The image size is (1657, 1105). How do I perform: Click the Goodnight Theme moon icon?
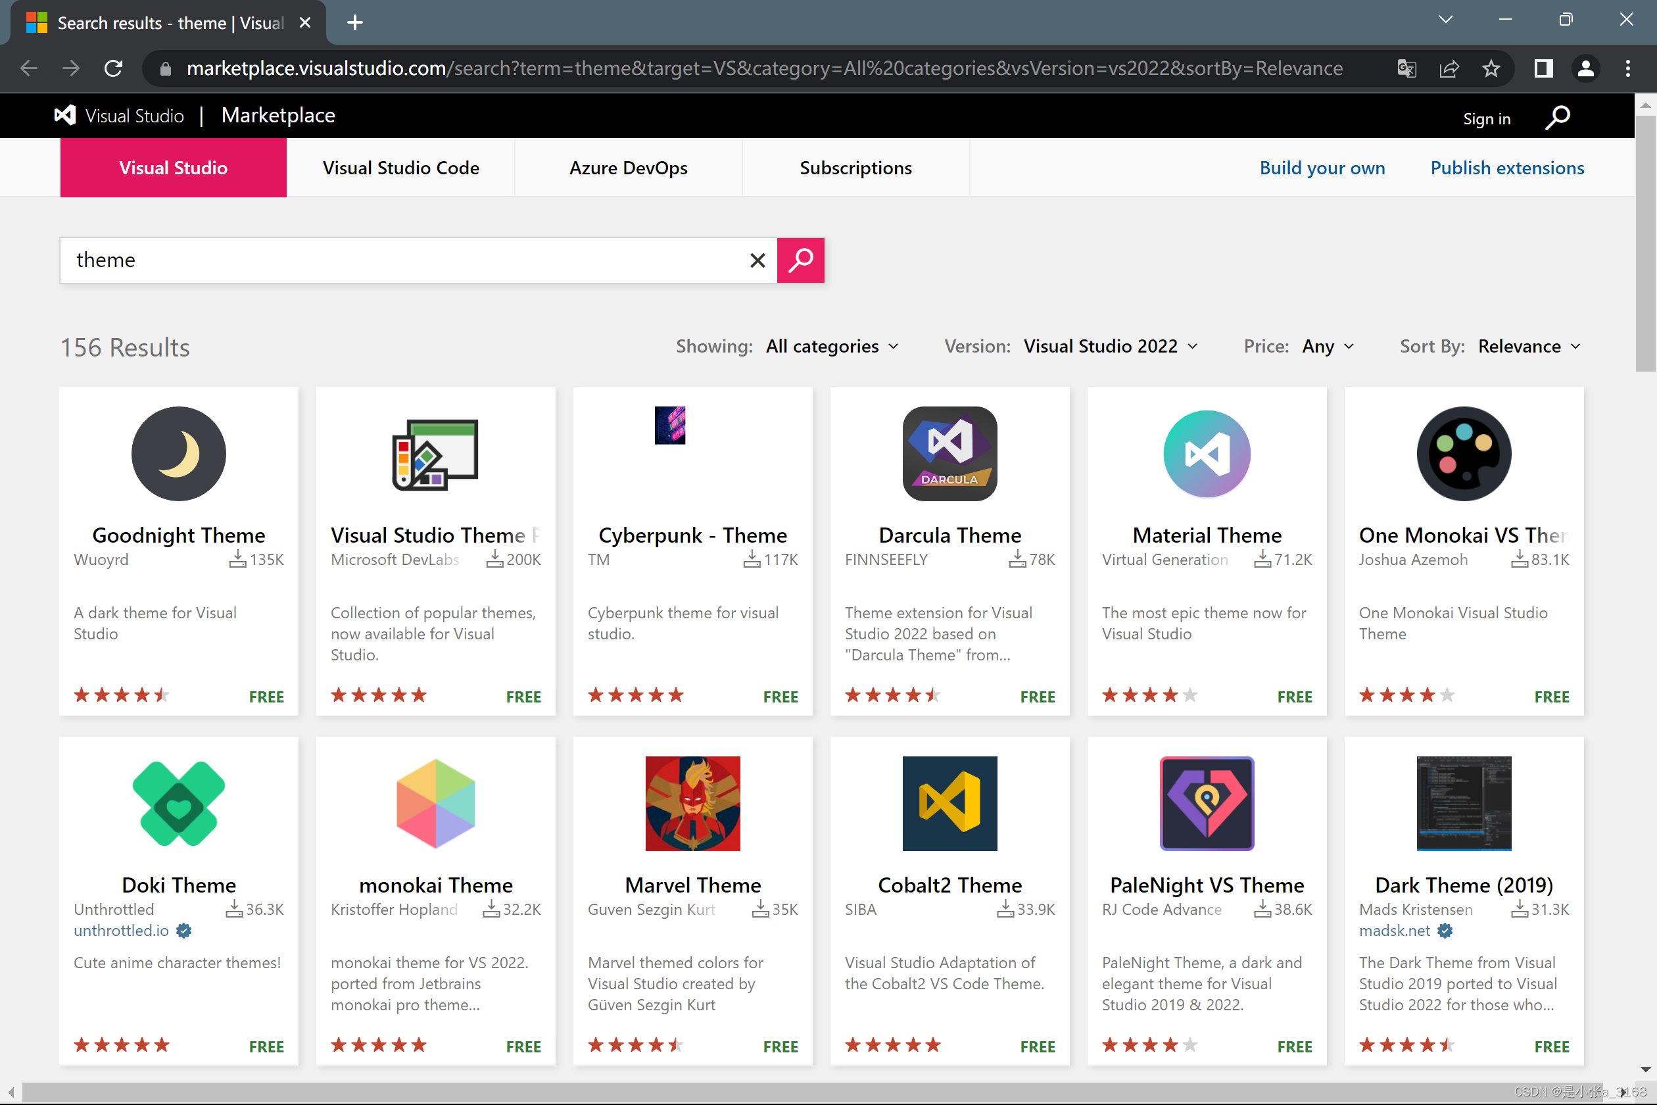178,453
